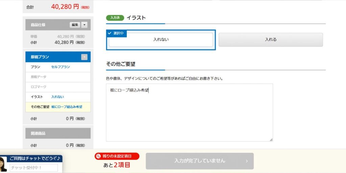Click the 入力が完了していません button
Image resolution: width=346 pixels, height=173 pixels.
pos(200,161)
